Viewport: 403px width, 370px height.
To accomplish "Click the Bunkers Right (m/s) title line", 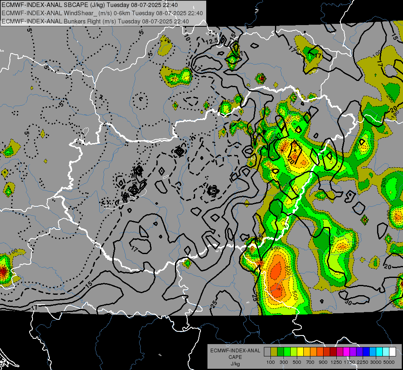I will tap(95, 21).
